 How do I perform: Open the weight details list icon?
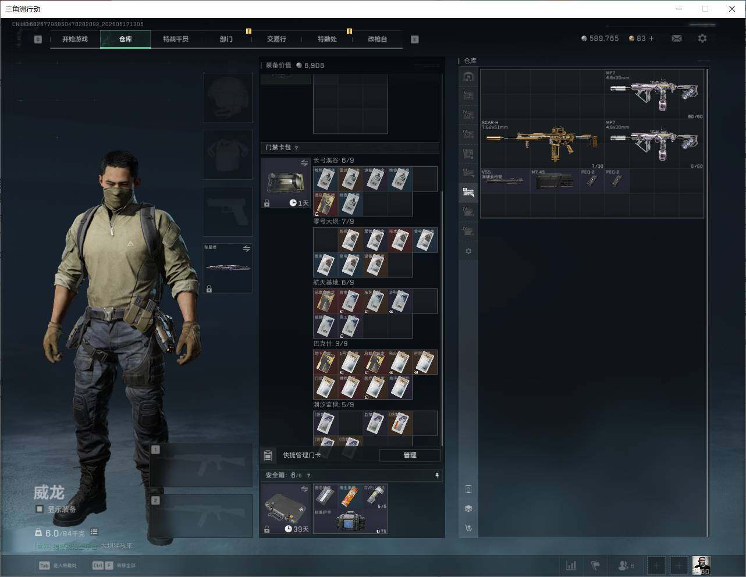(94, 532)
